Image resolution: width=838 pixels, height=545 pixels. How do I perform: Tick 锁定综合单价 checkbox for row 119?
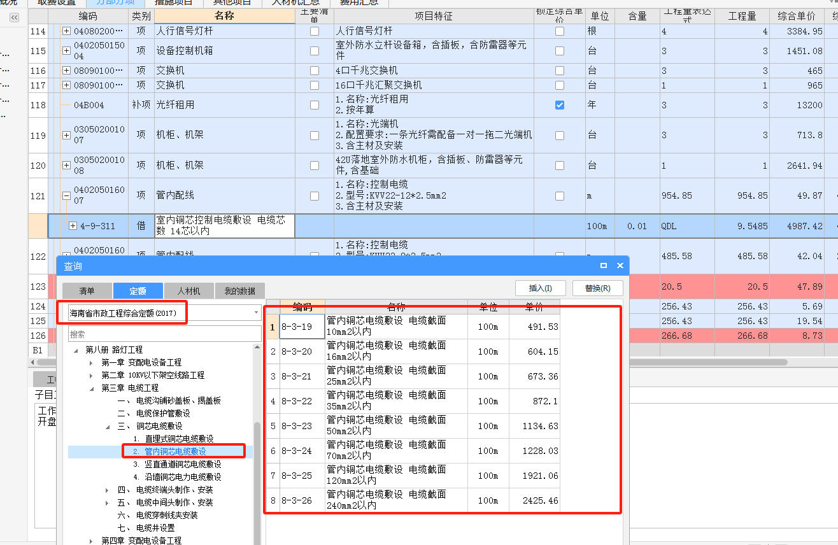pos(560,135)
